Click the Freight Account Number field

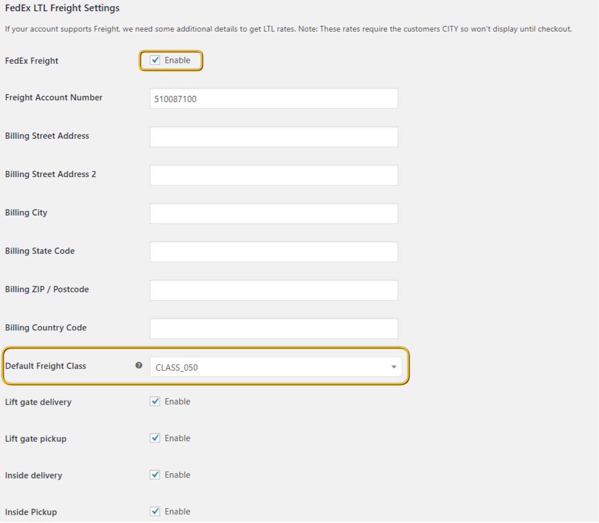click(274, 99)
